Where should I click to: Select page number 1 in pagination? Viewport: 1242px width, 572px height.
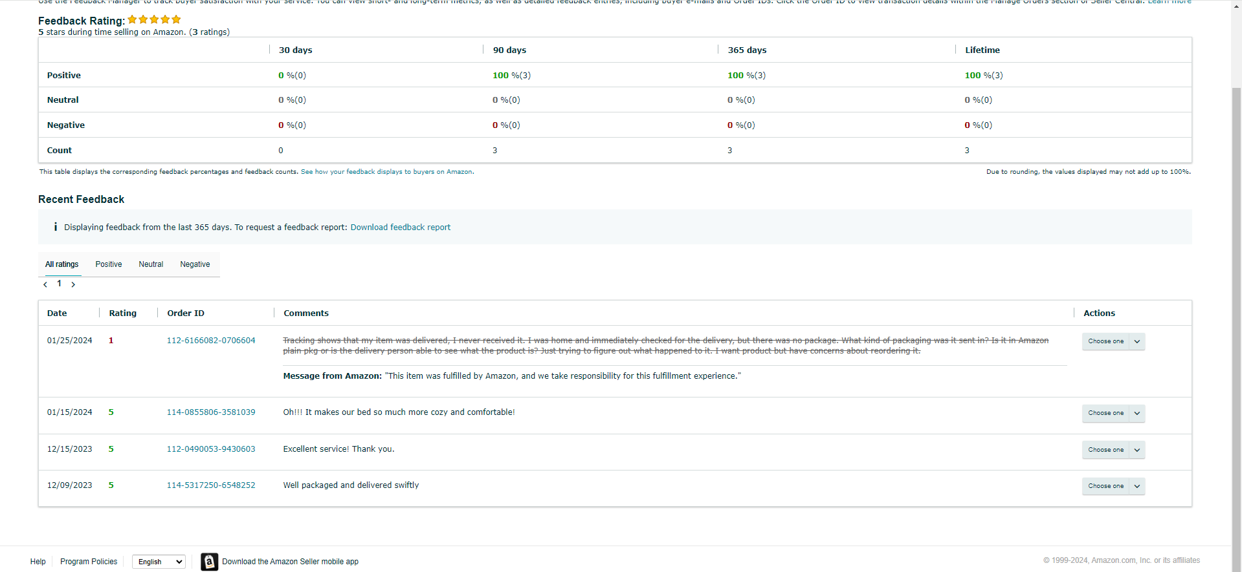click(x=59, y=284)
